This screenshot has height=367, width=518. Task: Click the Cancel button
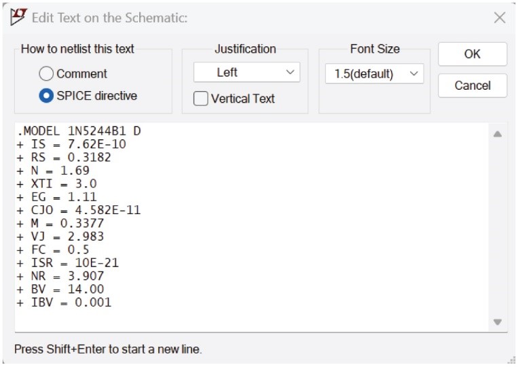coord(472,86)
